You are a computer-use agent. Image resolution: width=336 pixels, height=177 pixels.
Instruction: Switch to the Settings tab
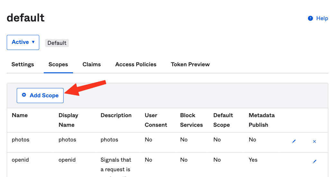tap(23, 64)
